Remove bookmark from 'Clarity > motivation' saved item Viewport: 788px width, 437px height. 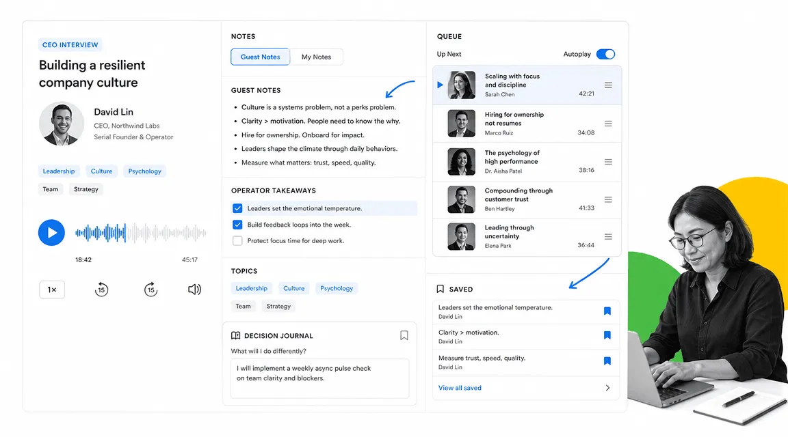pos(607,335)
